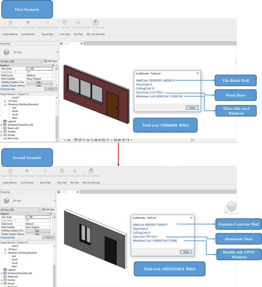262x287 pixels.
Task: Toggle Sun Path icon in view control bar
Action: (84, 140)
